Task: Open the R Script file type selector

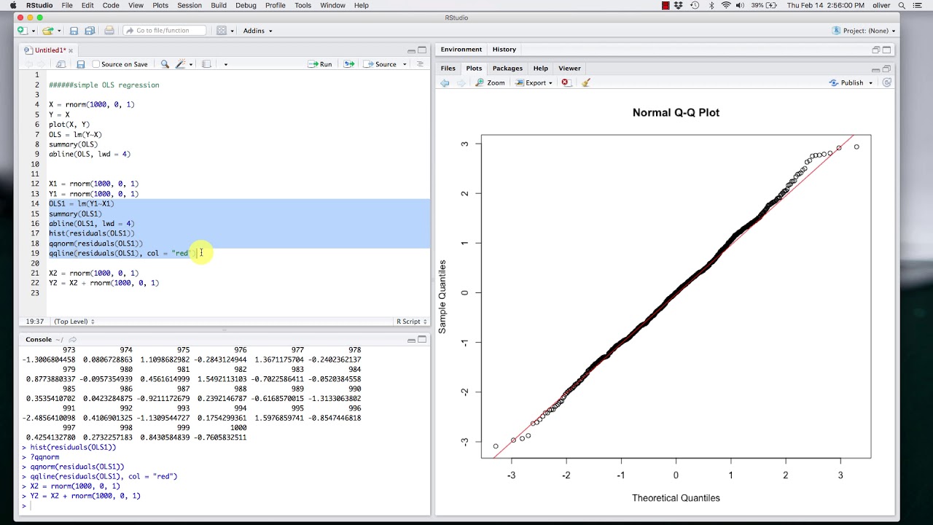Action: [411, 322]
